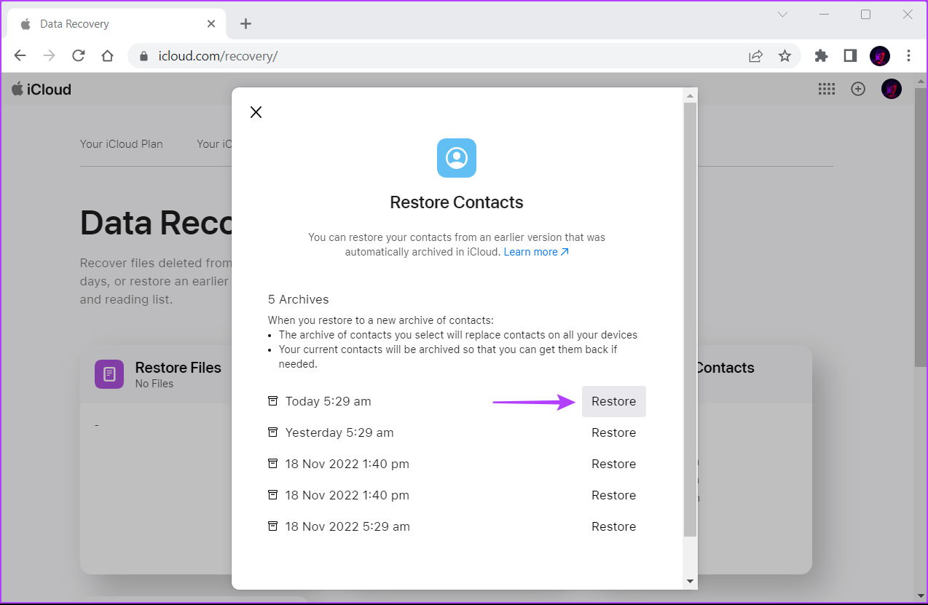Reload the page
This screenshot has width=928, height=605.
79,56
